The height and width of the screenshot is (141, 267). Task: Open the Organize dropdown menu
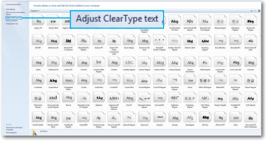(35, 11)
